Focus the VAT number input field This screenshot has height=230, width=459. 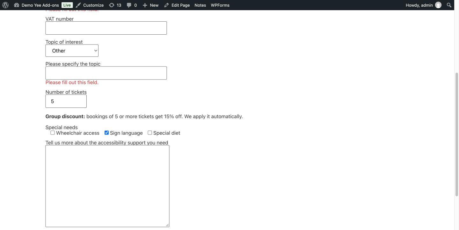coord(106,28)
